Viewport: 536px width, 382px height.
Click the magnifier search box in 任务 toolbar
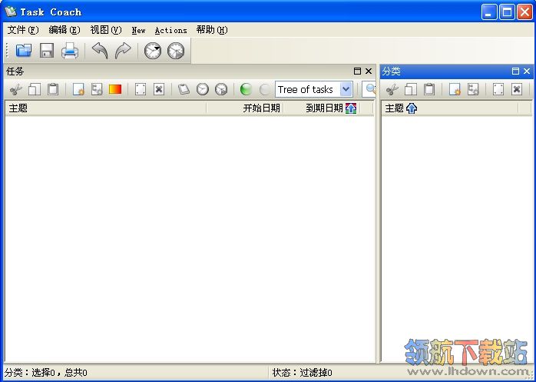[369, 89]
